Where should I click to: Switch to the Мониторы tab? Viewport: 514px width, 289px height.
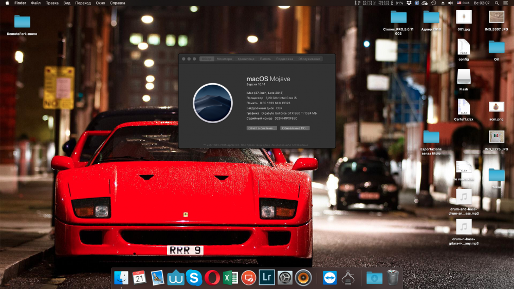pyautogui.click(x=224, y=59)
